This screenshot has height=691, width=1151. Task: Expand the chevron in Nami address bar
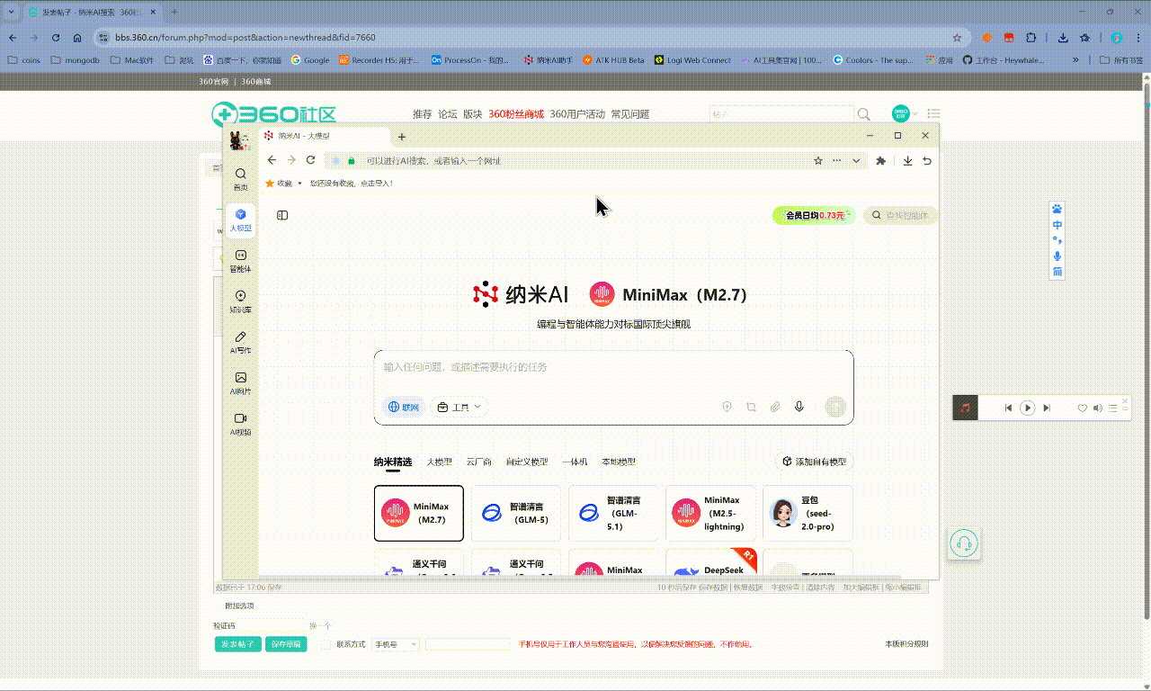(x=856, y=160)
